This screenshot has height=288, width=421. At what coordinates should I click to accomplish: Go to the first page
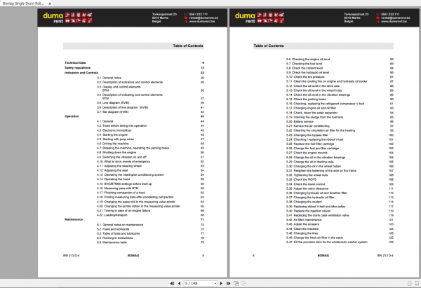pos(172,283)
